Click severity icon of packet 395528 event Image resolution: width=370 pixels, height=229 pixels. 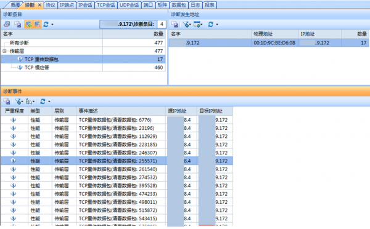coord(14,186)
